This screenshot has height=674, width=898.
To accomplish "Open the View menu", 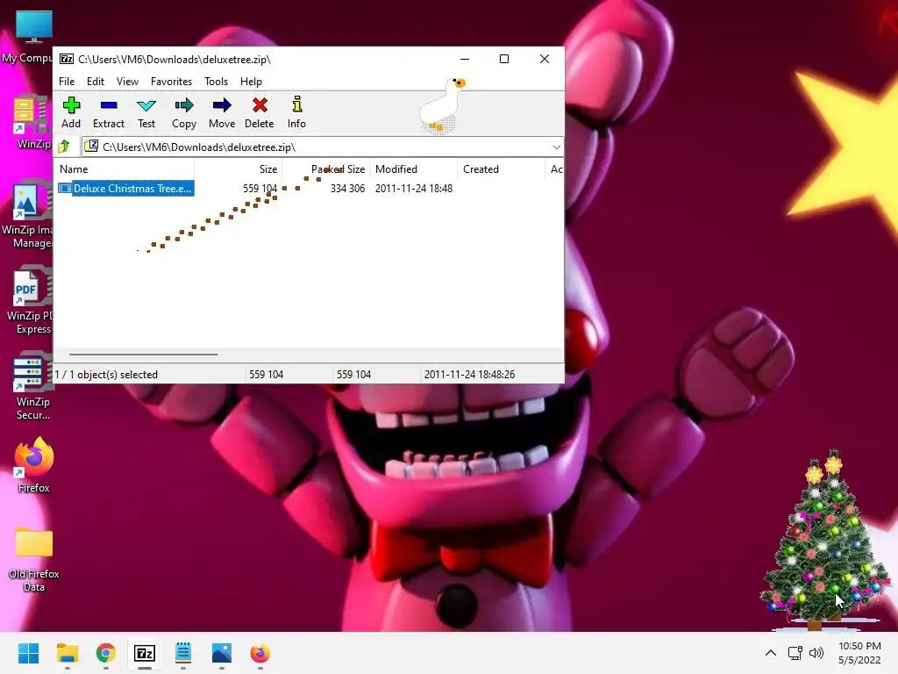I will (127, 82).
